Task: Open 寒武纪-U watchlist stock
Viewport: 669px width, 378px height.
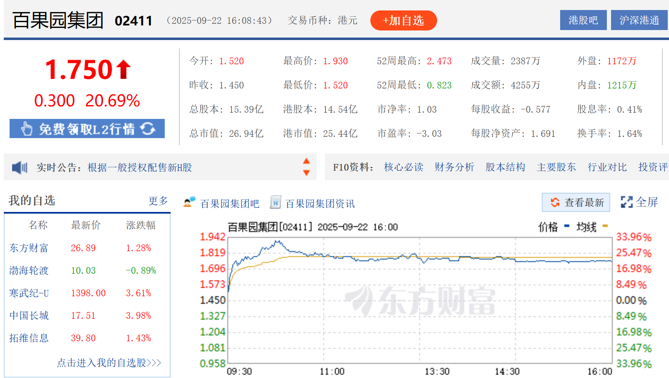Action: [x=29, y=293]
